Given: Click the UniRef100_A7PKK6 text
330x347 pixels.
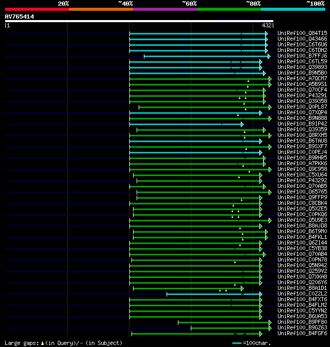Looking at the screenshot, I should (x=302, y=164).
